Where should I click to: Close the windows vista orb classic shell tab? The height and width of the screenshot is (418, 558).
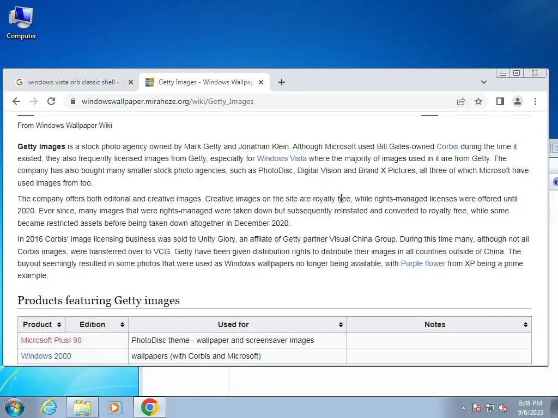(x=131, y=82)
